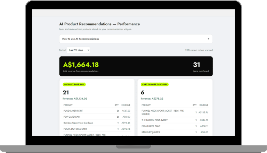The image size is (267, 153).
Task: Click the Period label
Action: tap(62, 50)
